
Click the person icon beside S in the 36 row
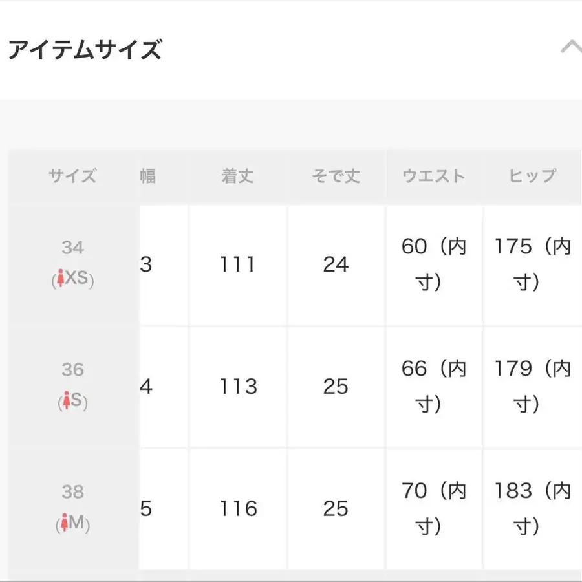tap(65, 401)
